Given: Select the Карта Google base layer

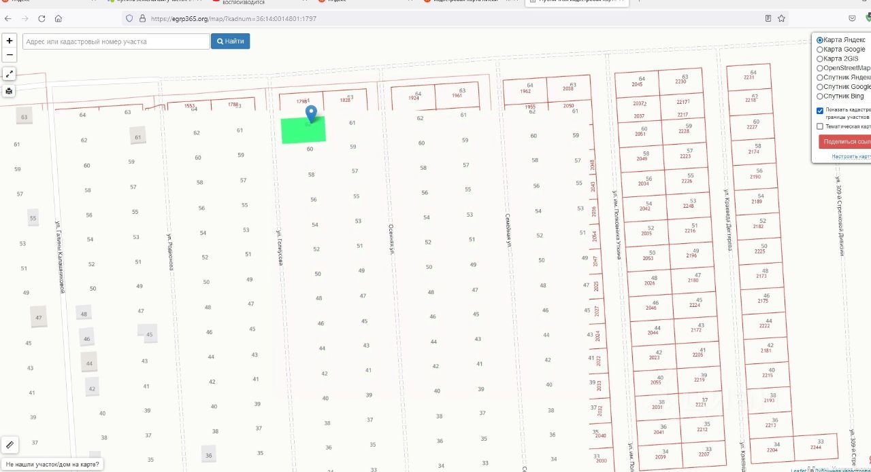Looking at the screenshot, I should point(820,50).
